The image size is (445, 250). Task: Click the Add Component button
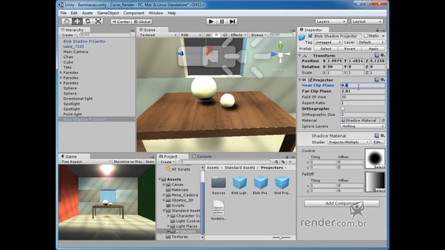point(341,203)
